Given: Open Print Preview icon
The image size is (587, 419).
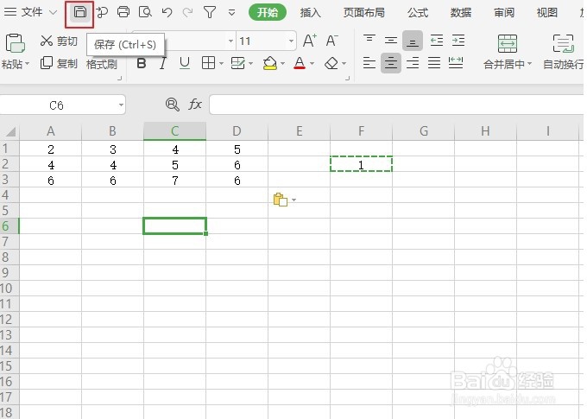Looking at the screenshot, I should coord(145,12).
